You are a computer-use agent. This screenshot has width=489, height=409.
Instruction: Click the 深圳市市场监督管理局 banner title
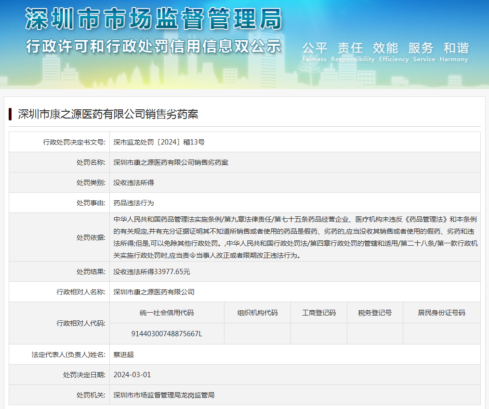(153, 19)
